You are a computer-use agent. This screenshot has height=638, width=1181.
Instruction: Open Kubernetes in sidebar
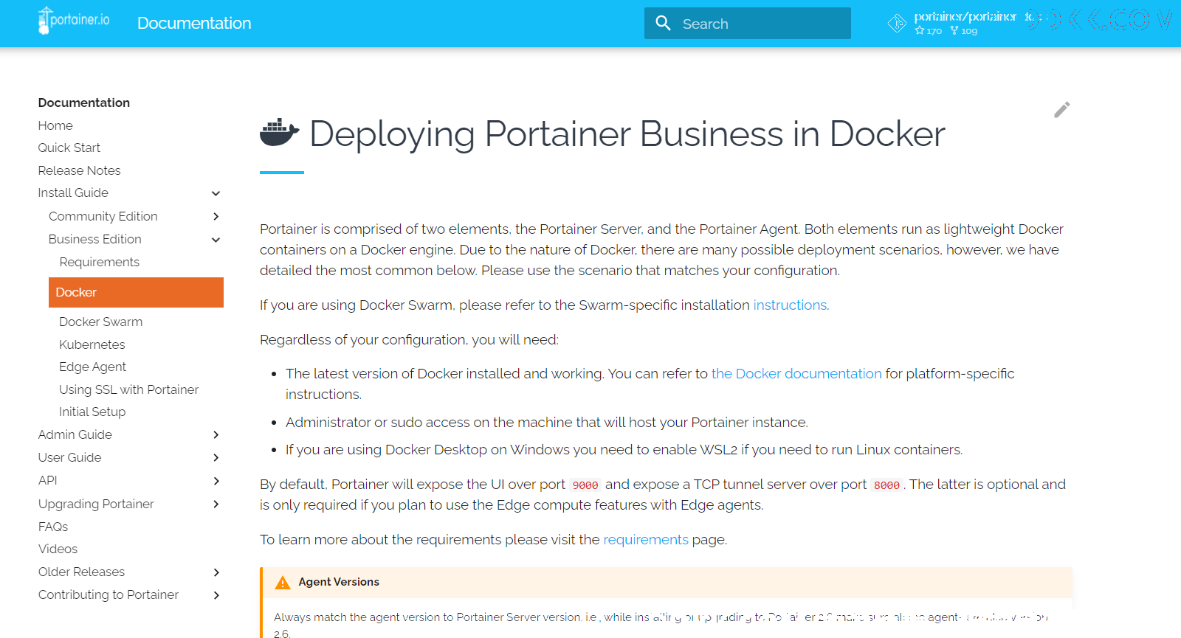tap(92, 344)
